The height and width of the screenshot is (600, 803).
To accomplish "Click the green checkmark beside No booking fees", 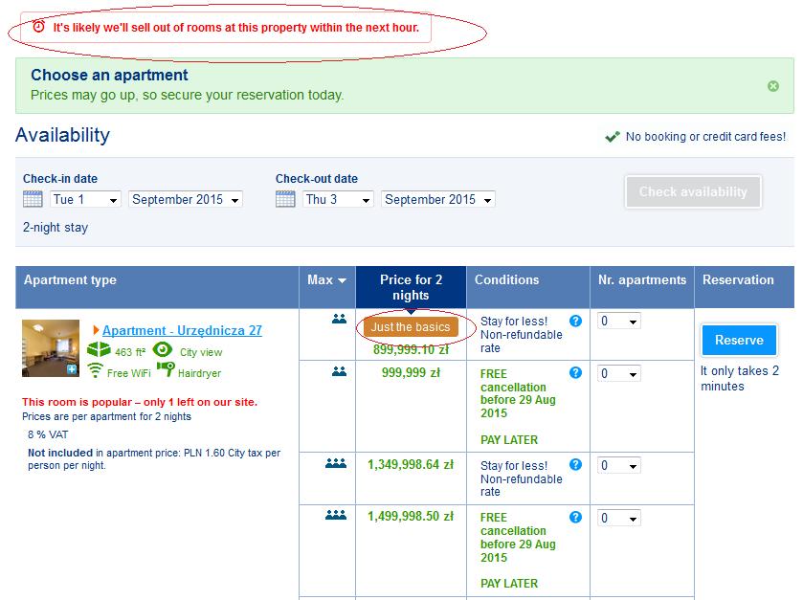I will point(613,136).
